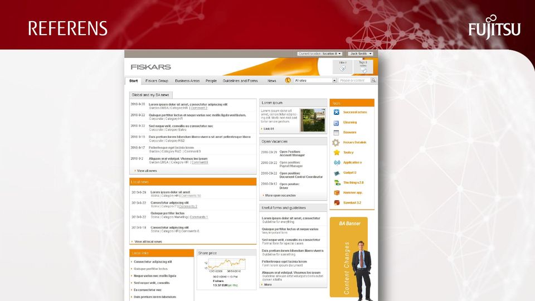Click the Application x text link
Viewport: 535px width, 301px height.
click(x=352, y=162)
